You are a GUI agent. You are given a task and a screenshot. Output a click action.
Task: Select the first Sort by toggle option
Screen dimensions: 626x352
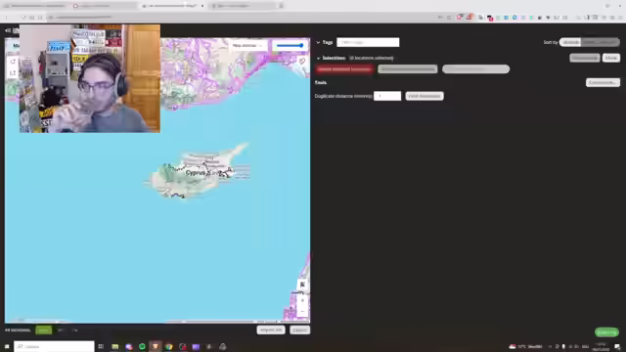[x=570, y=42]
